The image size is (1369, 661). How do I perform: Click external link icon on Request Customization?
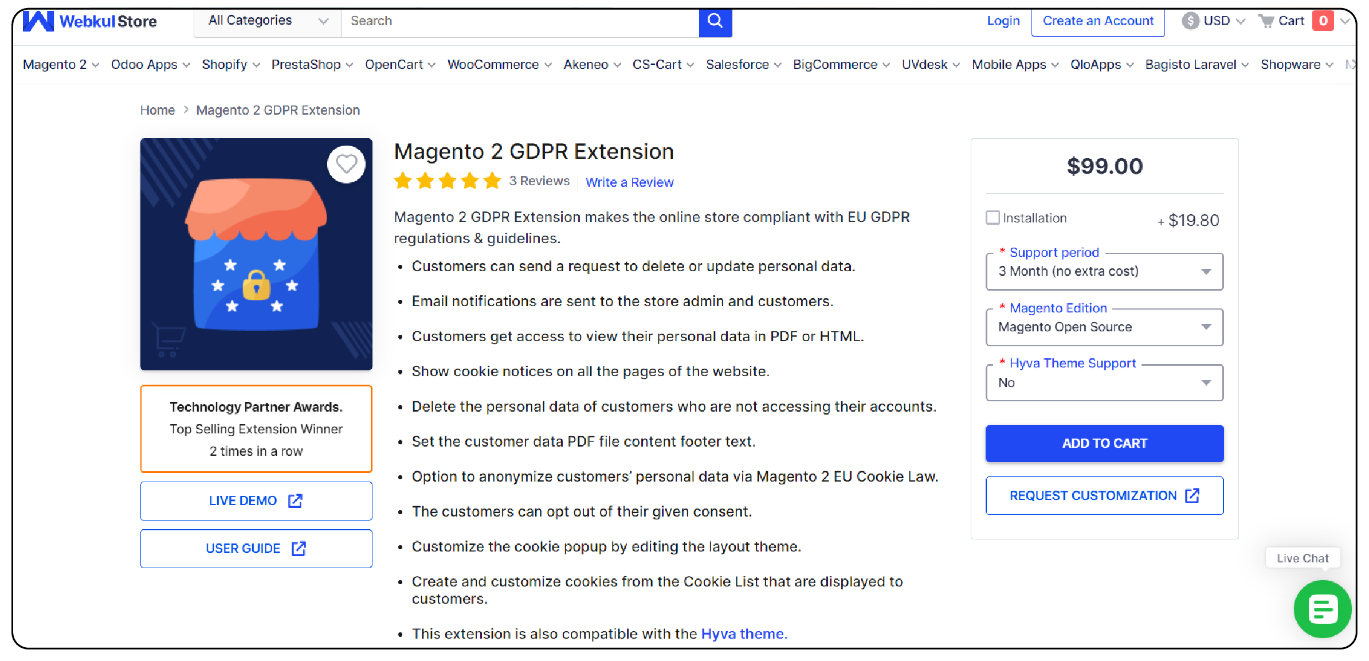tap(1192, 495)
